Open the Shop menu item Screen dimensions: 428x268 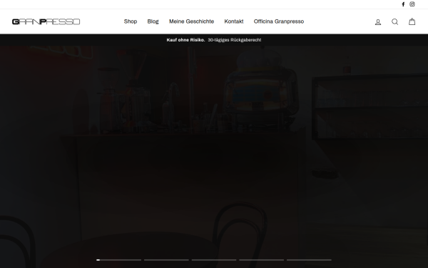(x=131, y=21)
